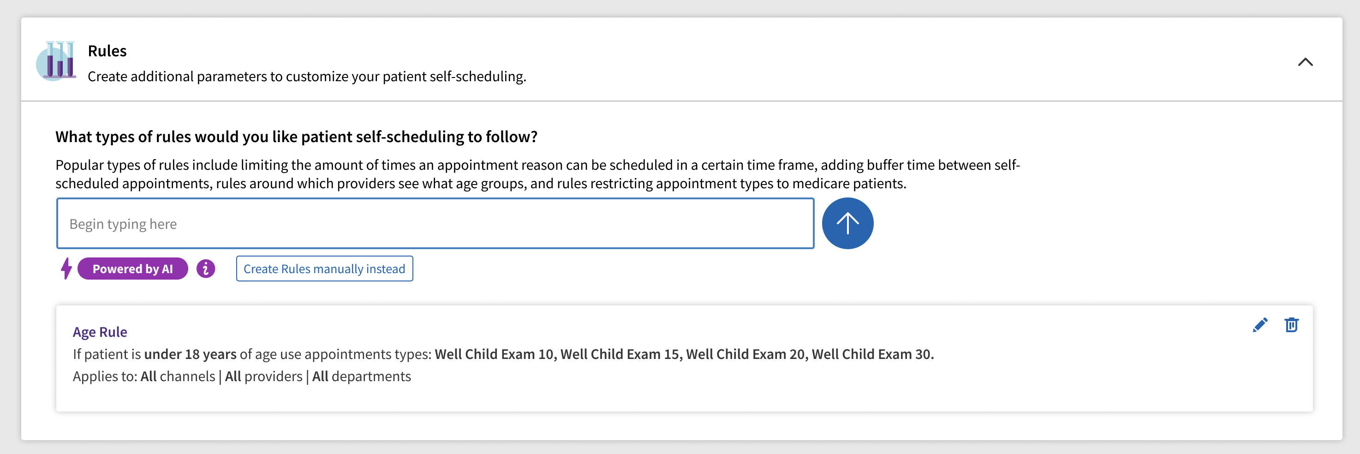
Task: Click the 'What types of rules' question heading
Action: tap(296, 137)
